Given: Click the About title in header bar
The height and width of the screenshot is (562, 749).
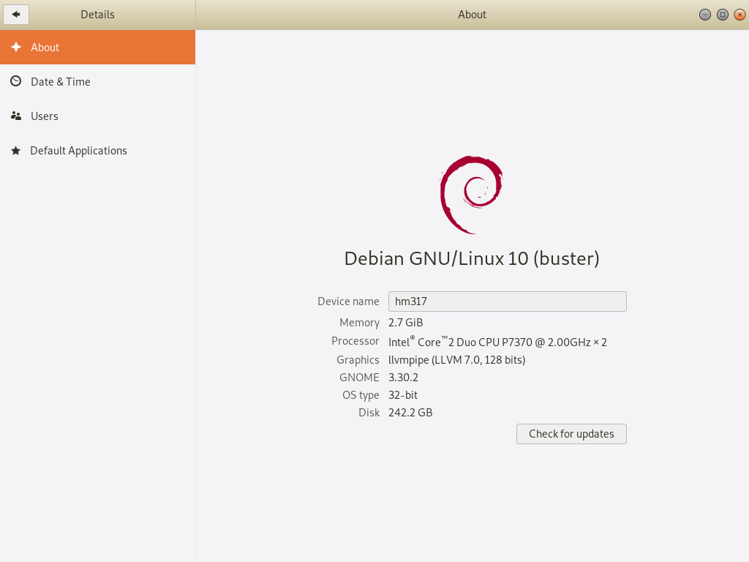Looking at the screenshot, I should [472, 15].
